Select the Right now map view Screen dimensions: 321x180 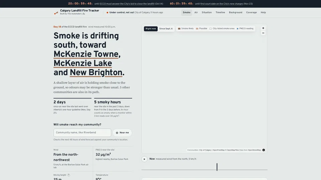(151, 29)
